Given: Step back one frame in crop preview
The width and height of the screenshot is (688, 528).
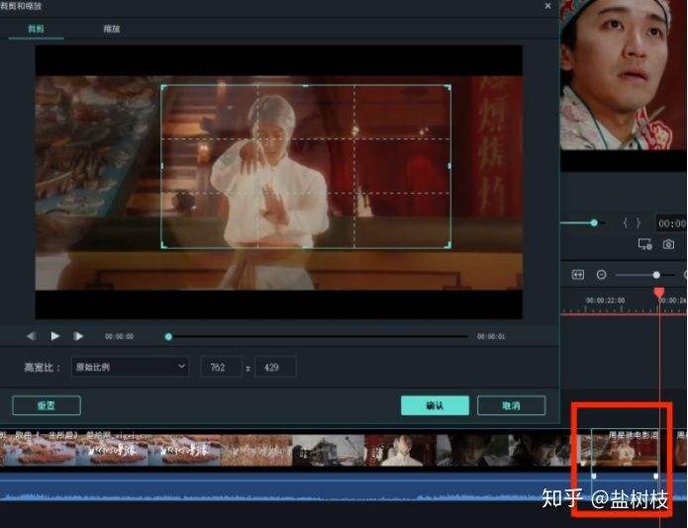Looking at the screenshot, I should [31, 336].
